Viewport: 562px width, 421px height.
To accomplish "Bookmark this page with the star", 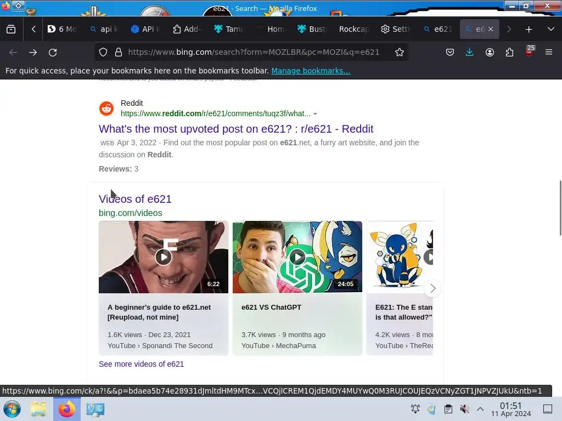I will pyautogui.click(x=400, y=52).
